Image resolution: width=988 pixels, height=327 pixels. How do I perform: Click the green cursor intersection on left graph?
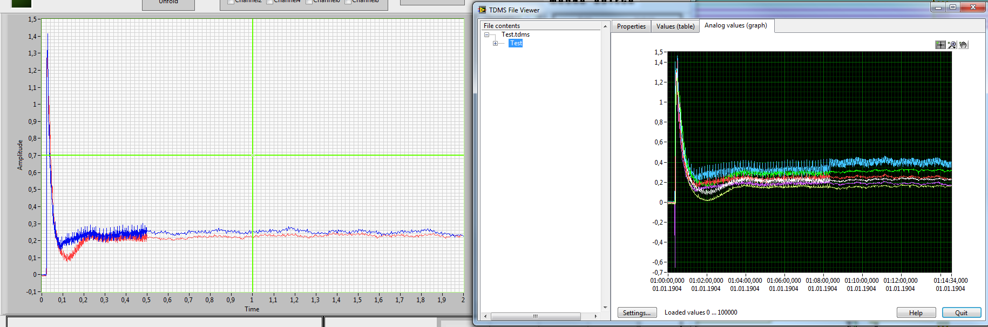[x=253, y=155]
